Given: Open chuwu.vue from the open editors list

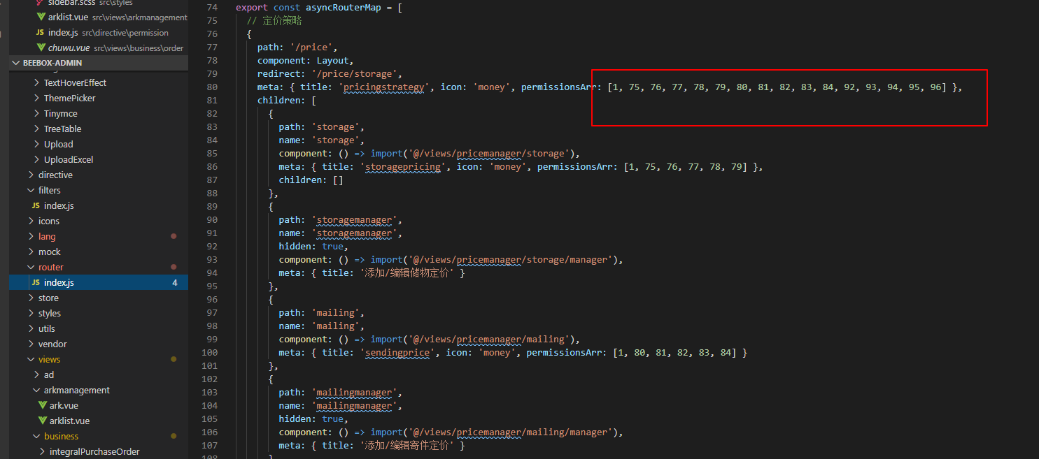Looking at the screenshot, I should pos(69,48).
